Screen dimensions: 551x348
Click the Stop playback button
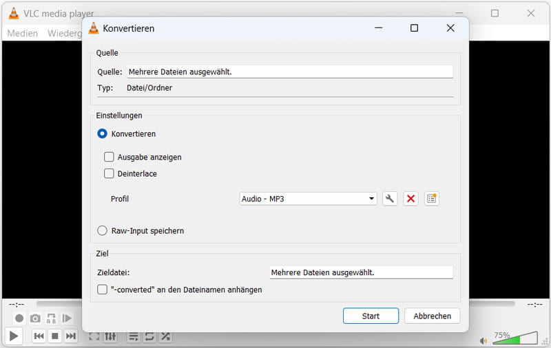click(x=55, y=336)
